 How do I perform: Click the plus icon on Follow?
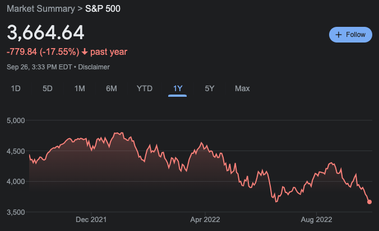click(338, 34)
